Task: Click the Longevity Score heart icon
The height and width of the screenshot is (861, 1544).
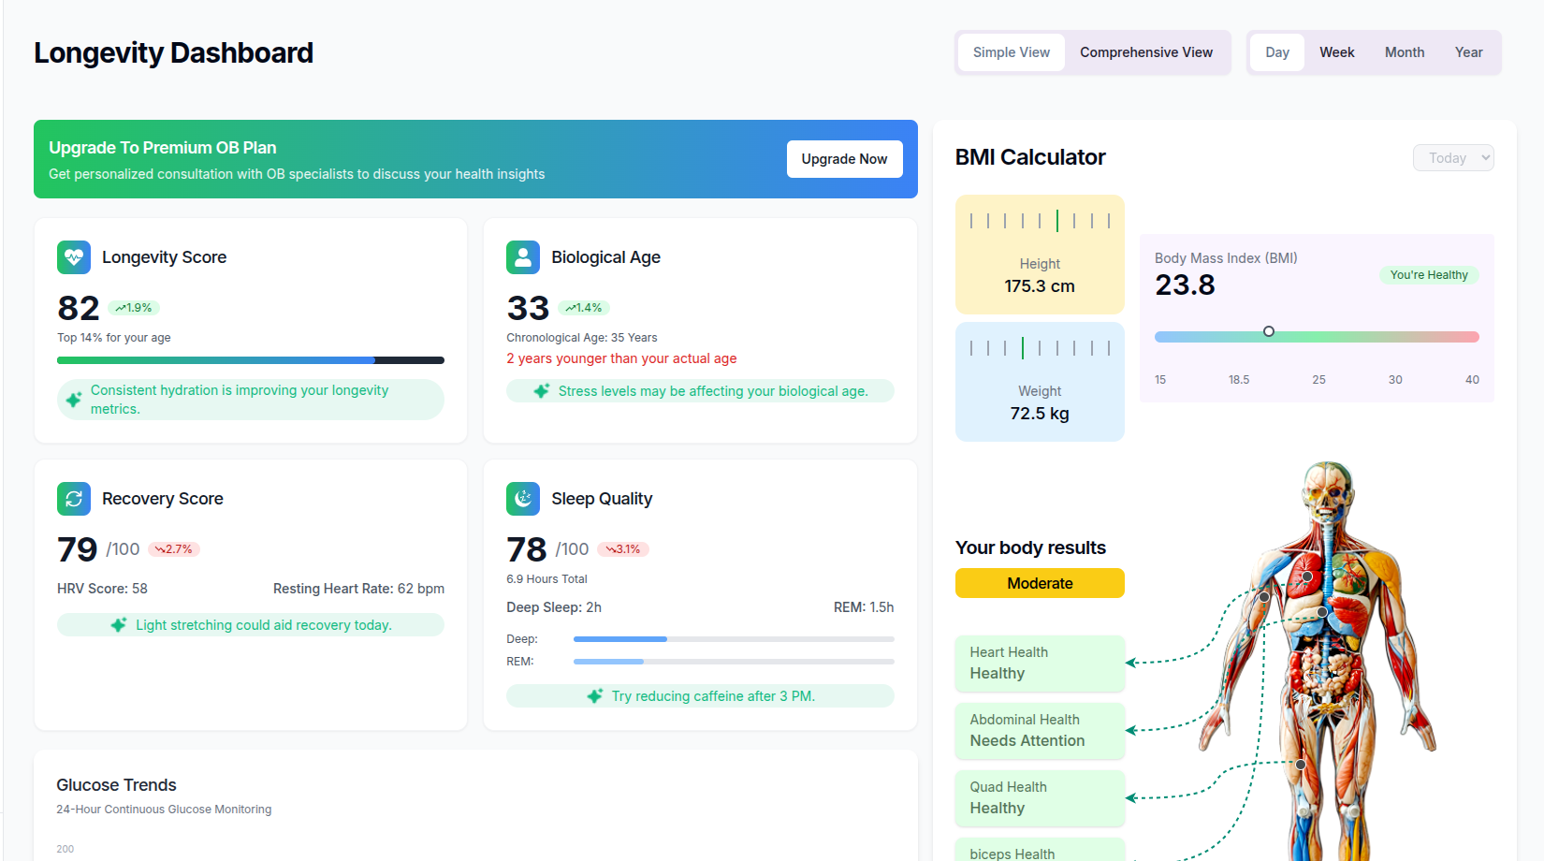Action: click(74, 257)
